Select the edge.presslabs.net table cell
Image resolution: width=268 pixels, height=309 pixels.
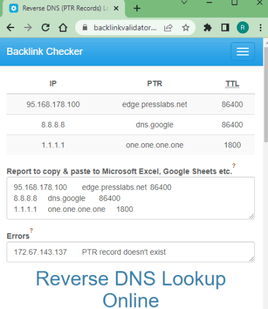coord(155,104)
